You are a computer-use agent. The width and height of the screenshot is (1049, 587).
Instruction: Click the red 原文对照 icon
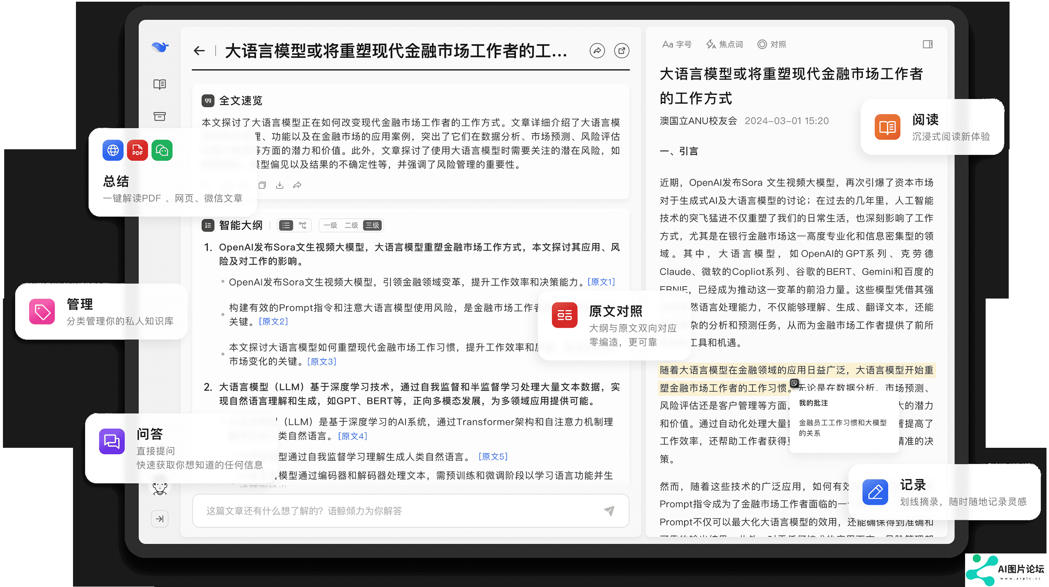click(565, 315)
